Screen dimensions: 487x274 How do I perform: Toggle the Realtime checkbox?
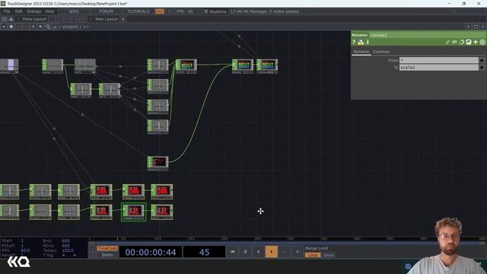click(x=206, y=11)
